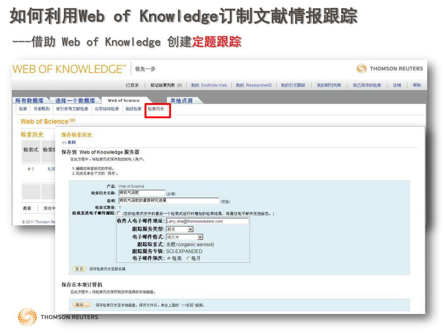Screen dimensions: 445x334
Task: Open 我的 EndNote Web link
Action: 209,85
